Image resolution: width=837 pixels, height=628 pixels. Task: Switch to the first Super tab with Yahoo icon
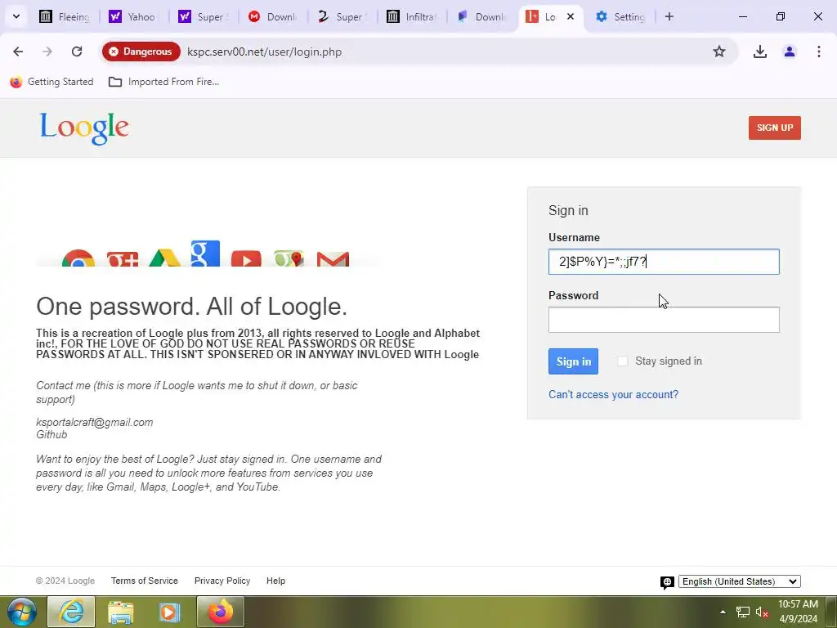click(203, 16)
